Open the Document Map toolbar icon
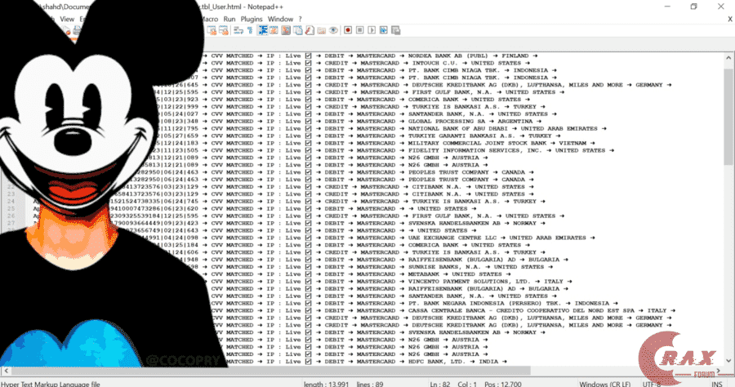This screenshot has width=735, height=387. pos(286,30)
